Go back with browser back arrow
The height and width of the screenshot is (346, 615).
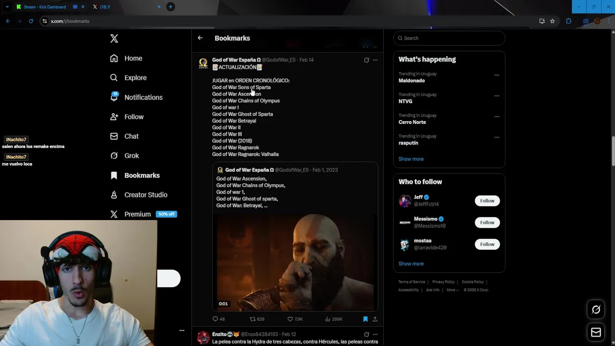8,21
